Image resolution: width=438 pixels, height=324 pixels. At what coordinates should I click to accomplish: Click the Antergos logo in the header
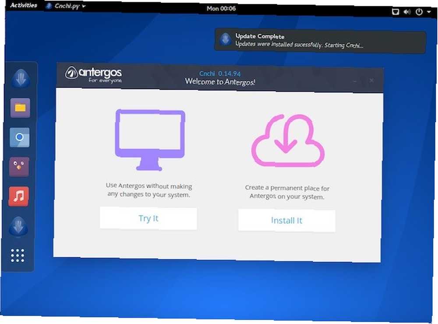(94, 75)
